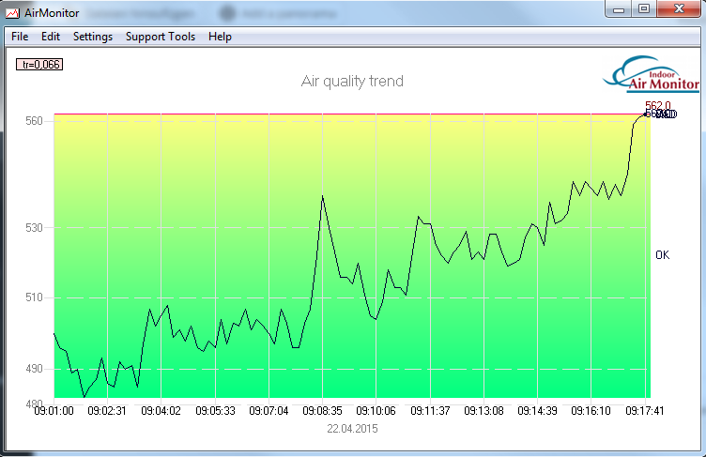The width and height of the screenshot is (706, 457).
Task: Select the 09:01:00 time axis label
Action: coord(54,411)
